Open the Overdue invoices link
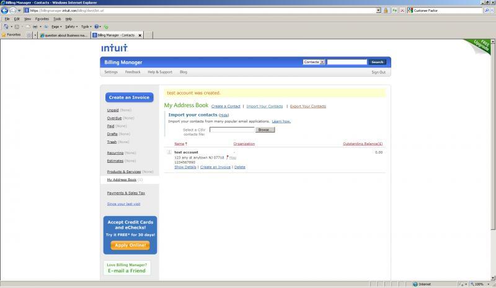496x288 pixels. click(114, 118)
